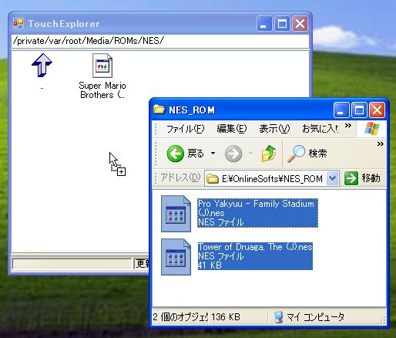Expand the address bar dropdown

point(333,178)
